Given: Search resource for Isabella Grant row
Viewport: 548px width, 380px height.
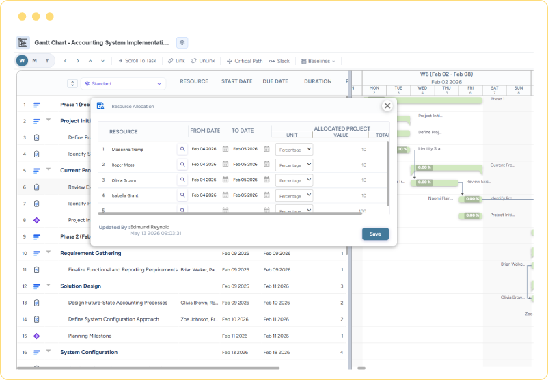Looking at the screenshot, I should tap(182, 195).
